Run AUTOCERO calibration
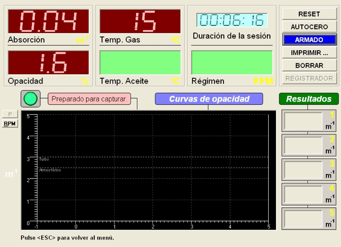This screenshot has width=341, height=247. point(309,27)
